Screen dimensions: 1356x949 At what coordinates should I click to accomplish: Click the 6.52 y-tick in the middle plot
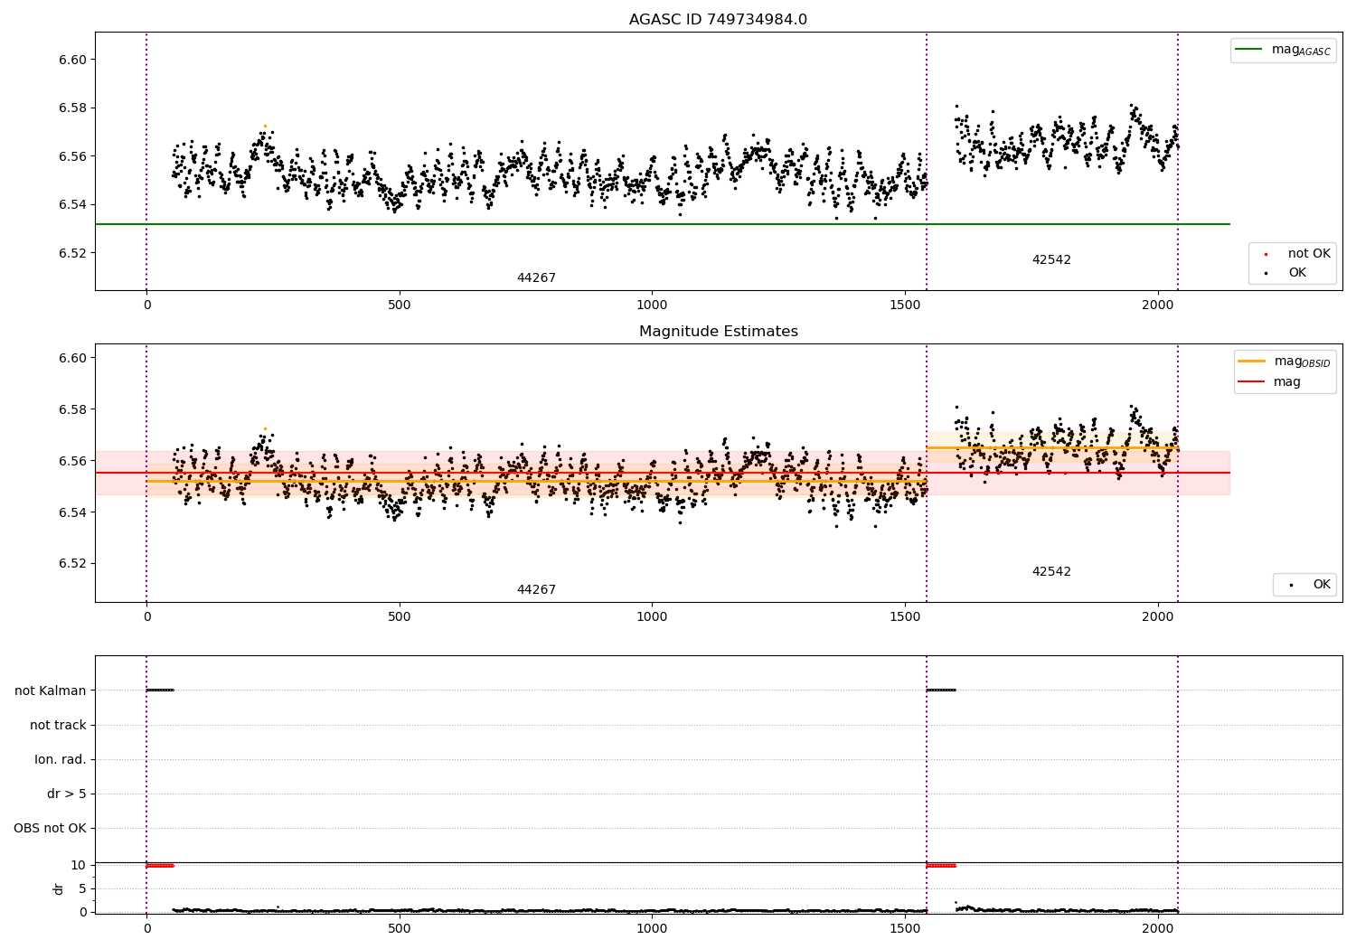pos(73,563)
